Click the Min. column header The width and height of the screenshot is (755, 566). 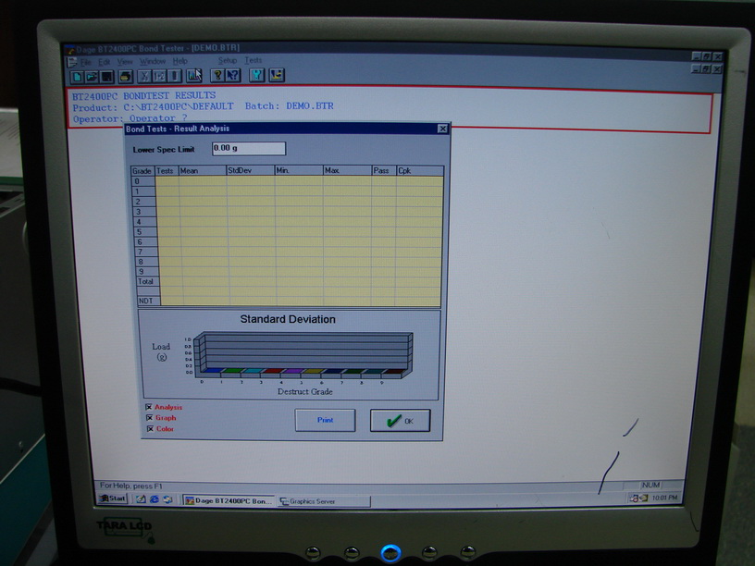pyautogui.click(x=299, y=170)
